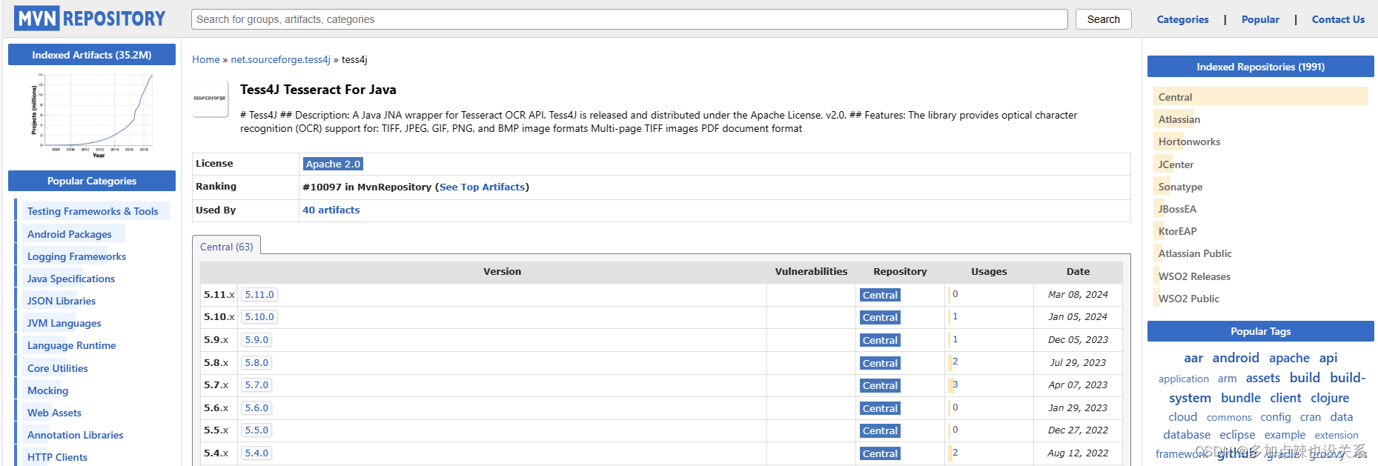
Task: Open Android Packages category
Action: [70, 234]
